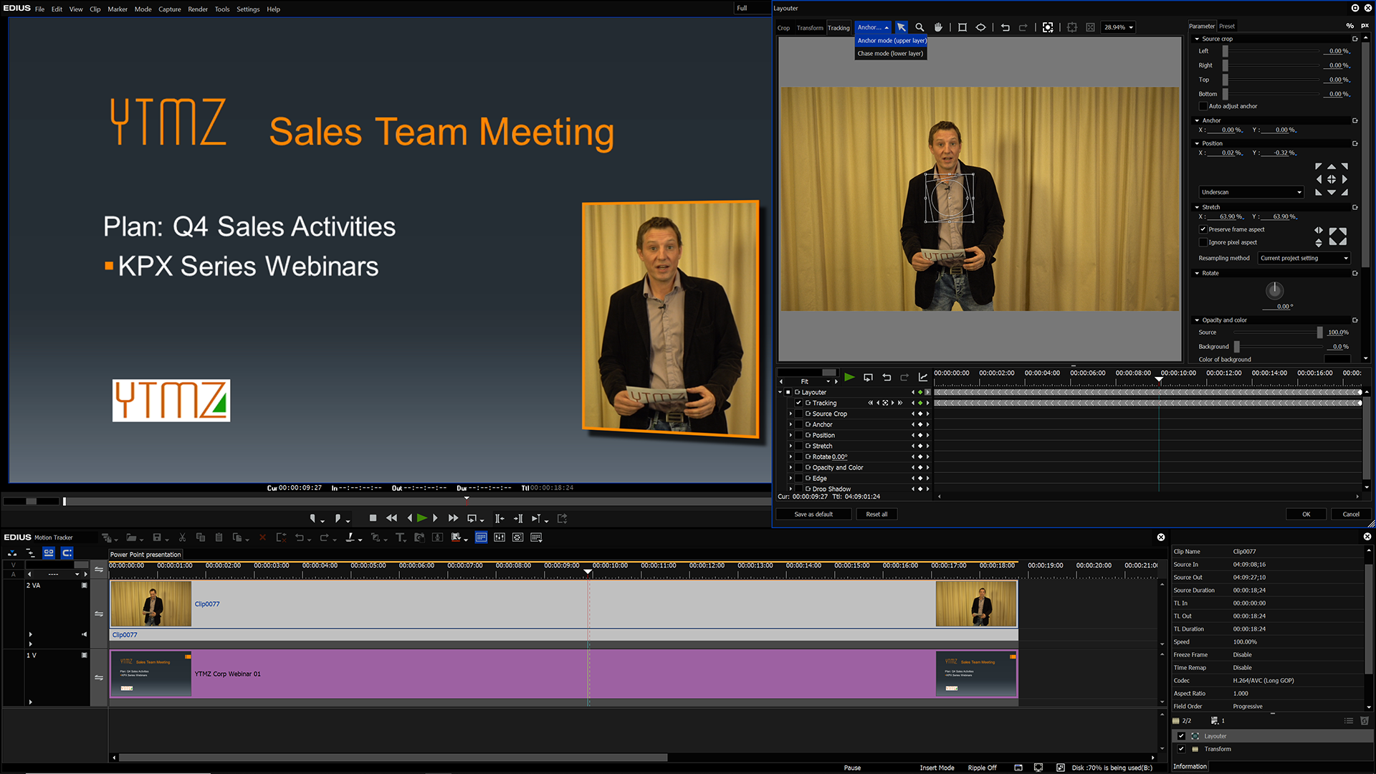This screenshot has height=774, width=1376.
Task: Select the hand pan tool in Layouter
Action: click(938, 27)
